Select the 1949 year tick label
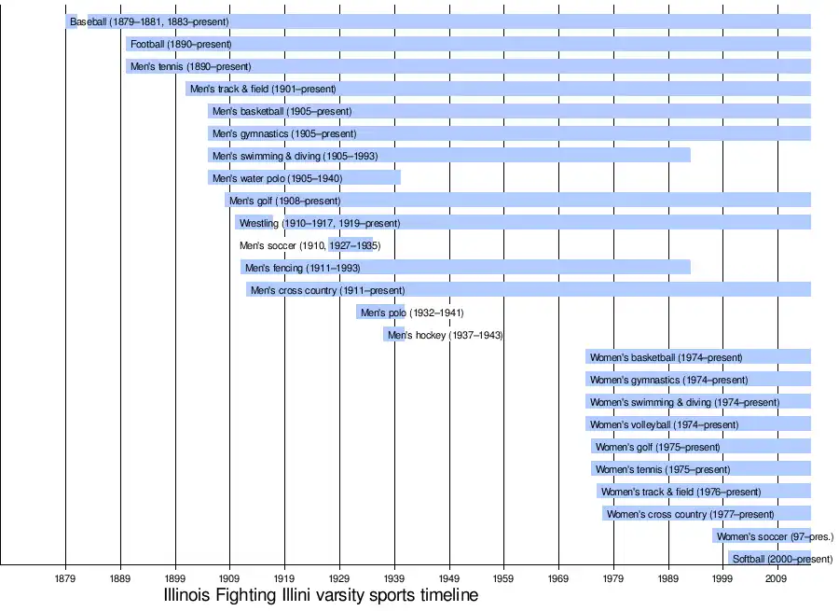The height and width of the screenshot is (611, 839). click(449, 578)
